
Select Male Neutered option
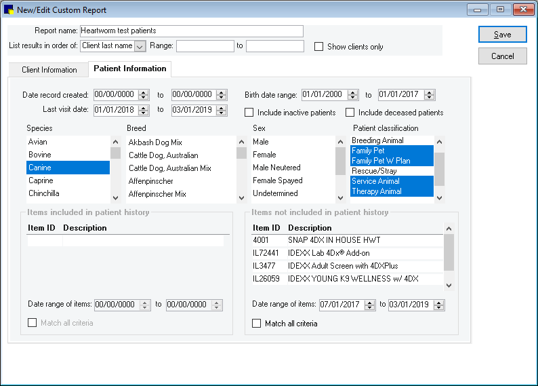(x=293, y=168)
